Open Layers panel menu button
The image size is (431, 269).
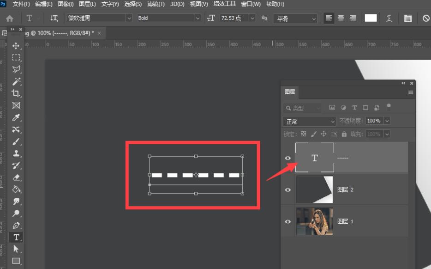(411, 92)
